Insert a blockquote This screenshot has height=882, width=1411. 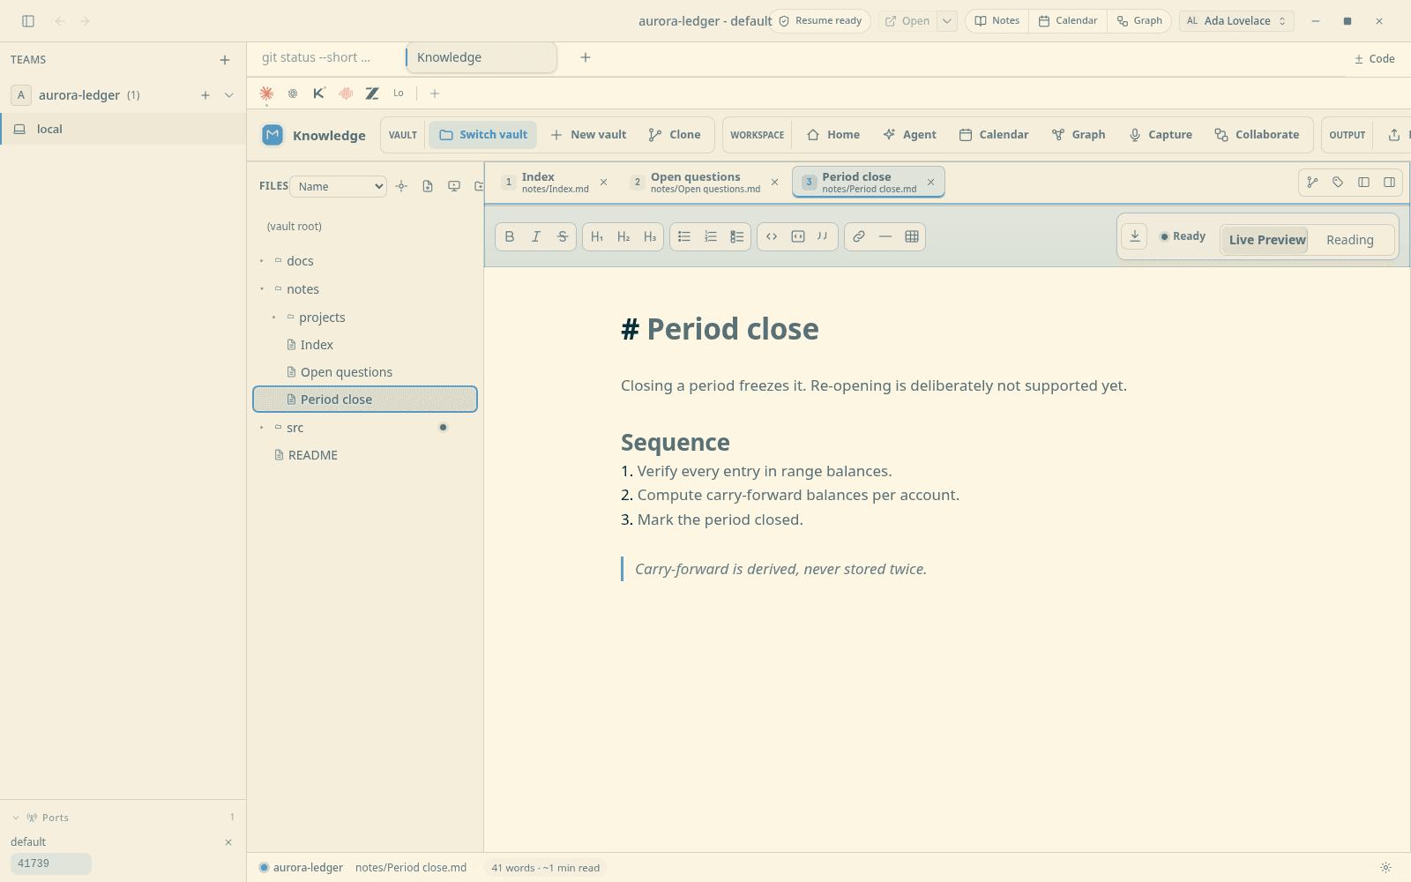tap(823, 236)
